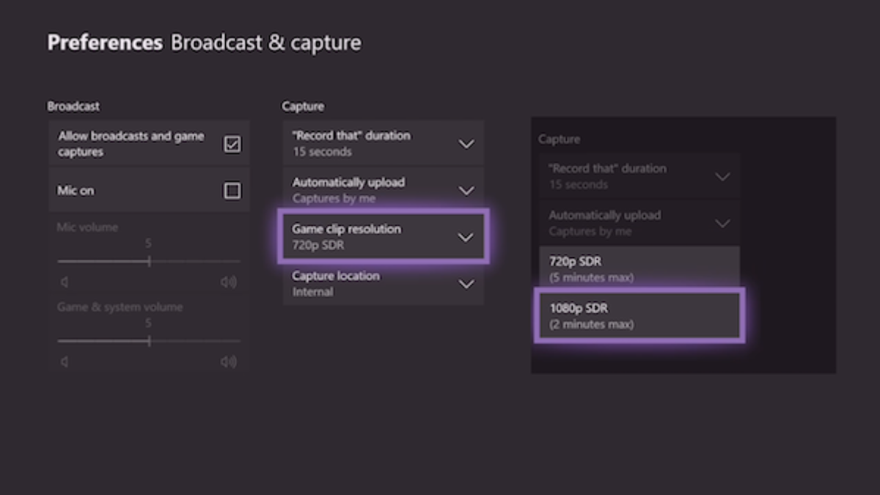Enable the Mic on checkbox
The height and width of the screenshot is (495, 880).
pyautogui.click(x=232, y=191)
